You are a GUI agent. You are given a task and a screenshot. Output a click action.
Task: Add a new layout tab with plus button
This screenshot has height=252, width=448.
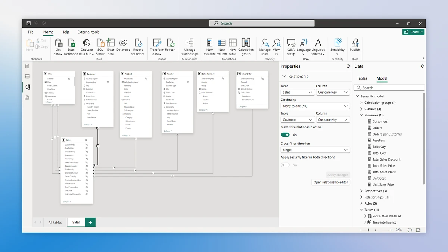coord(90,222)
